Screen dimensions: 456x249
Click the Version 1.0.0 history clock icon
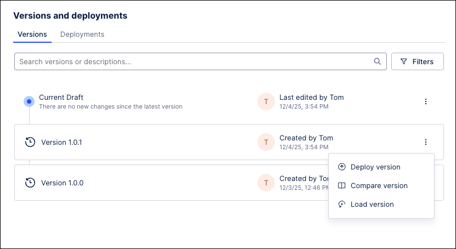pyautogui.click(x=30, y=183)
